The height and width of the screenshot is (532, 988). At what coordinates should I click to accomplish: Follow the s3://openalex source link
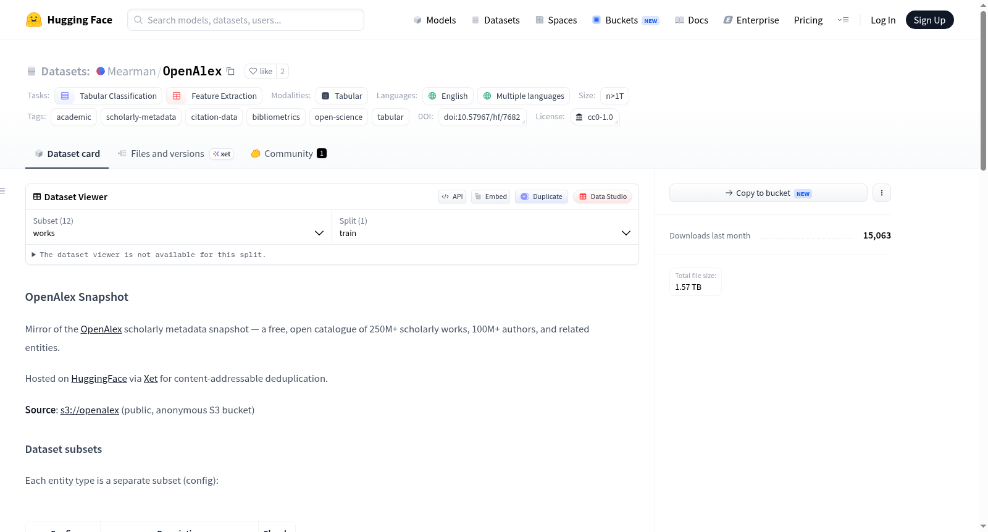(x=90, y=410)
